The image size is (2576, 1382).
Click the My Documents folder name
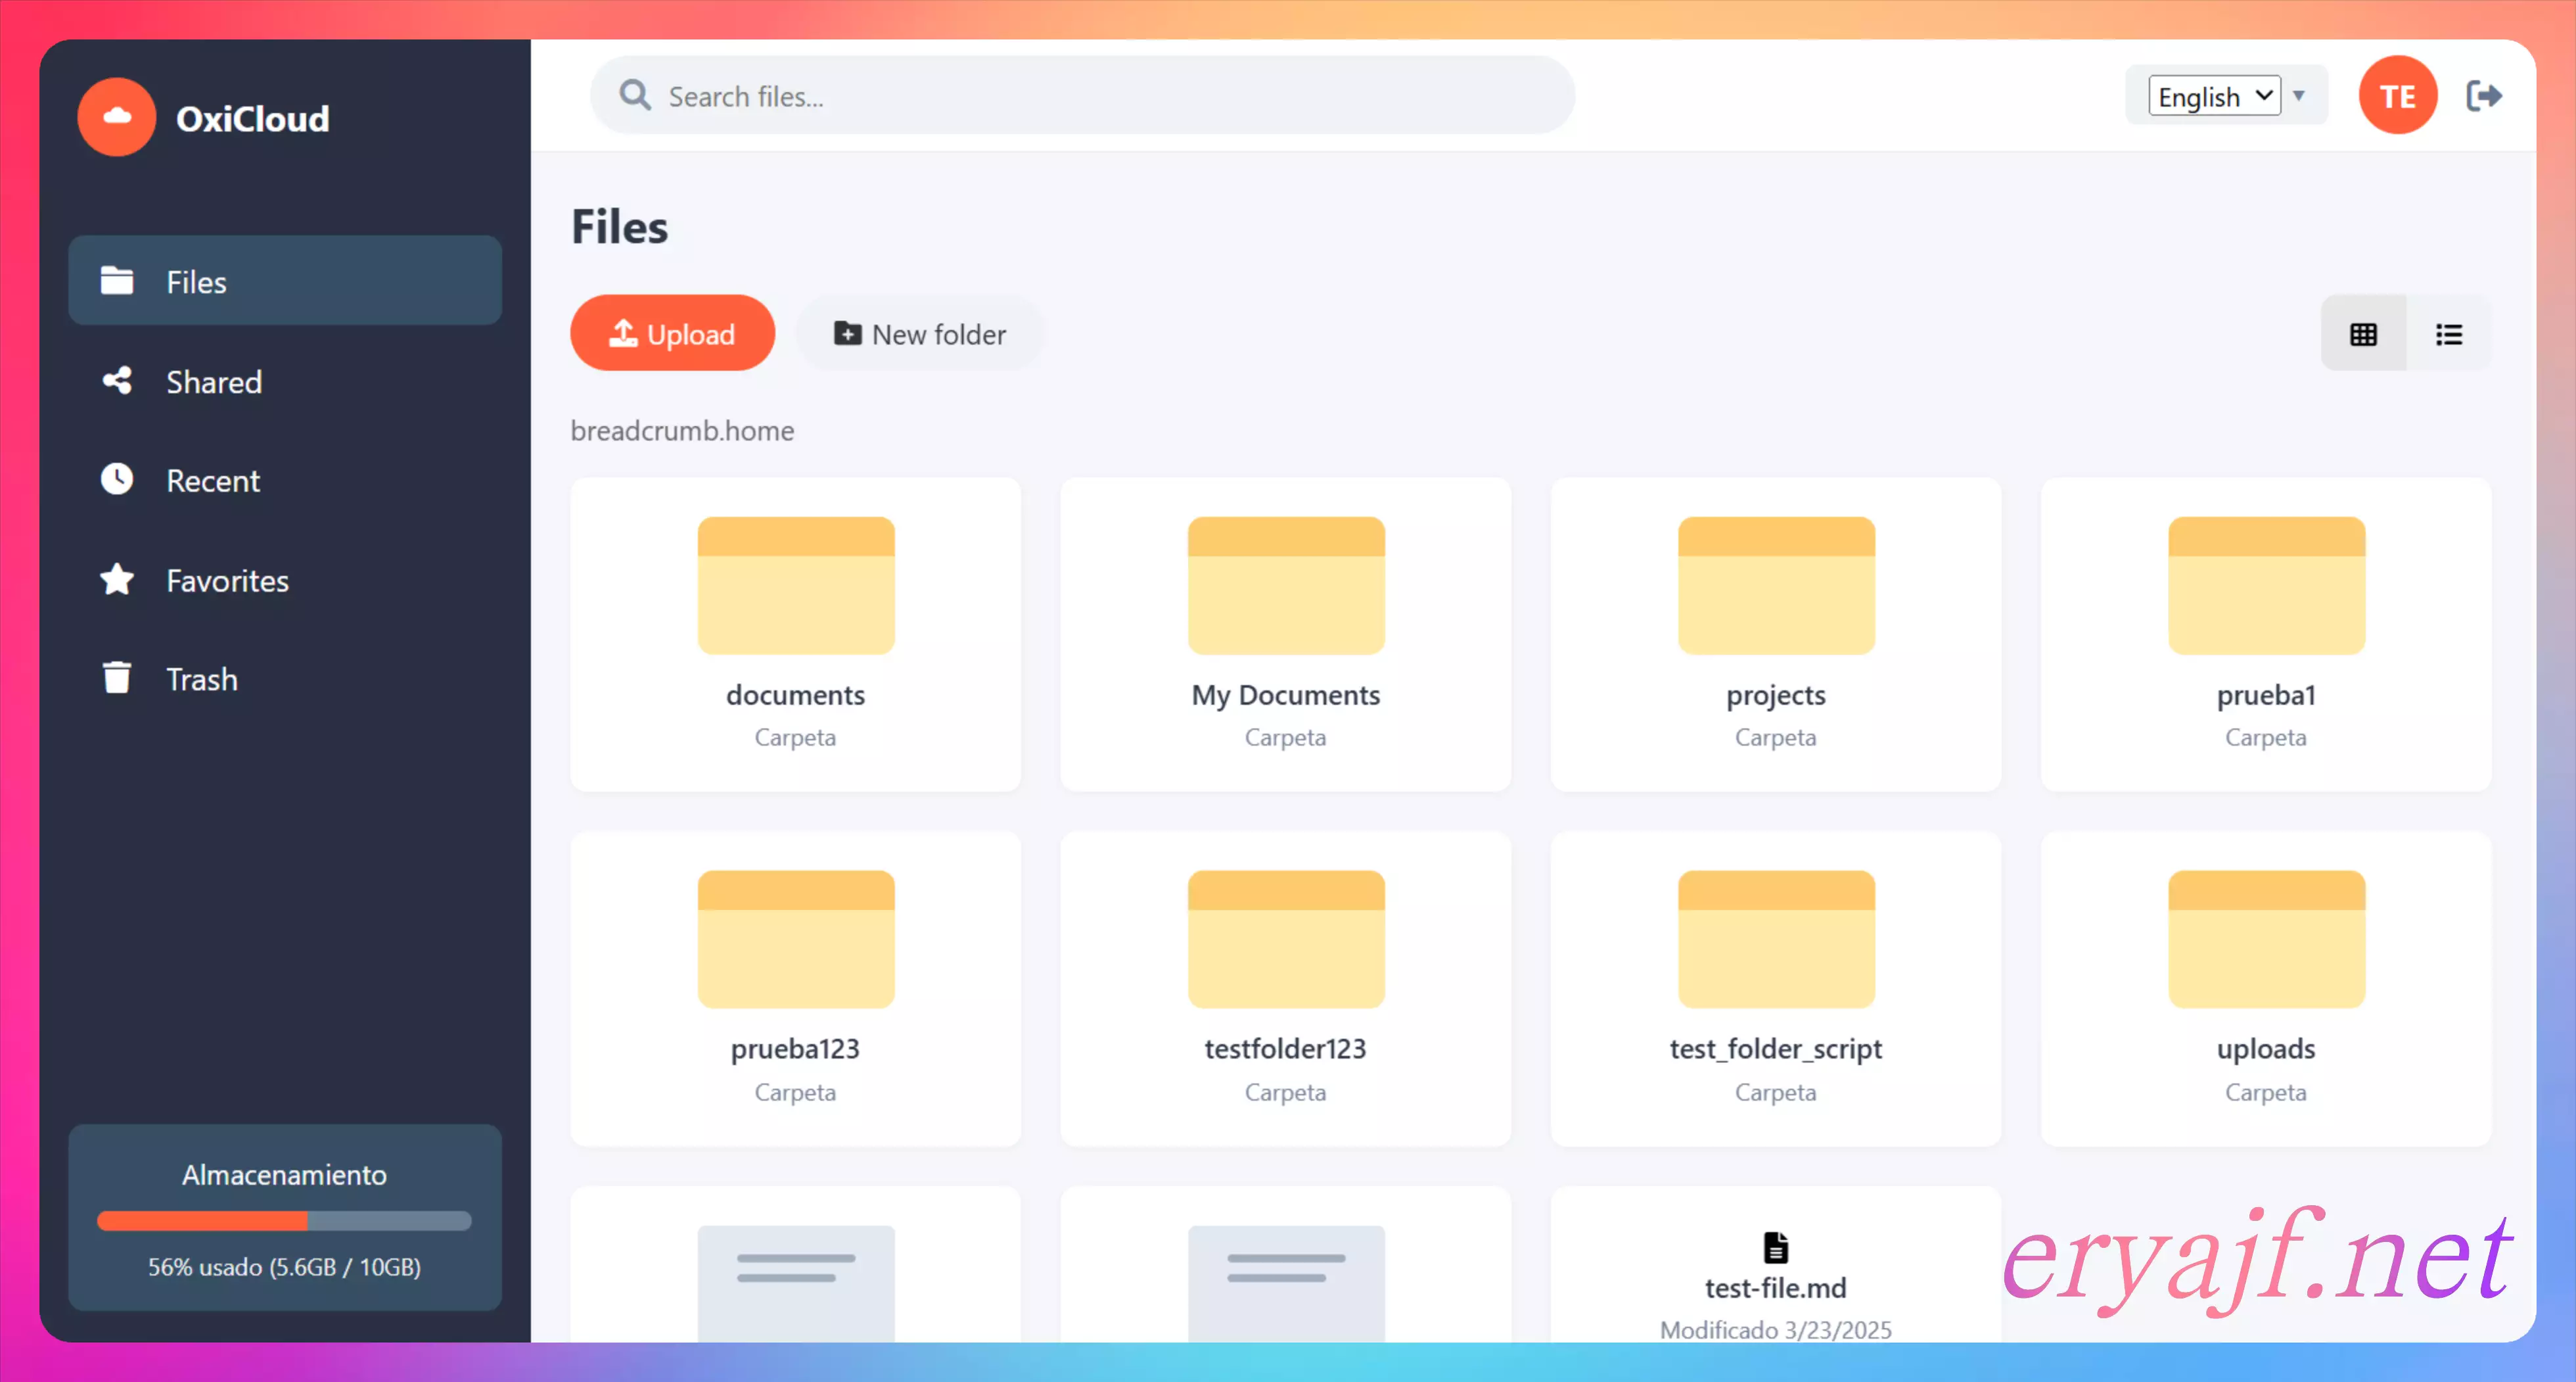[1286, 696]
